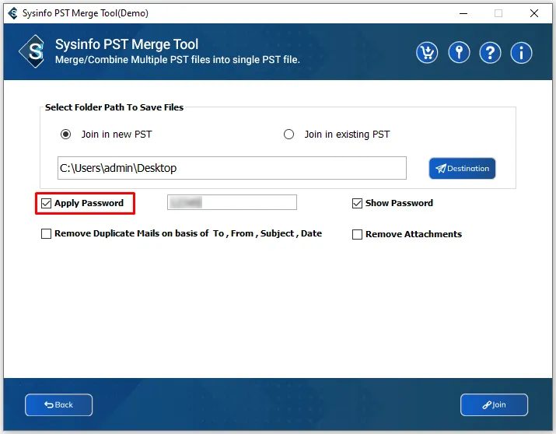
Task: Click title bar Sysinfo app icon
Action: pyautogui.click(x=12, y=13)
